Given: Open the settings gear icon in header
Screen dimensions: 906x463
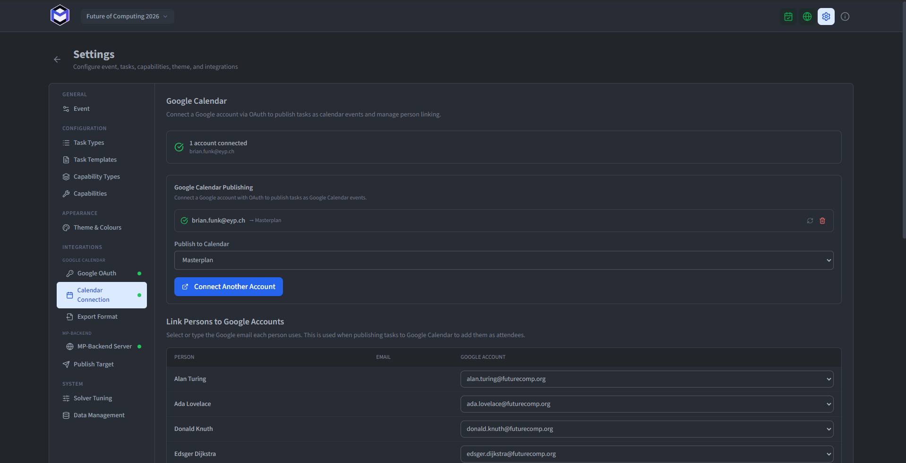Looking at the screenshot, I should pyautogui.click(x=826, y=17).
